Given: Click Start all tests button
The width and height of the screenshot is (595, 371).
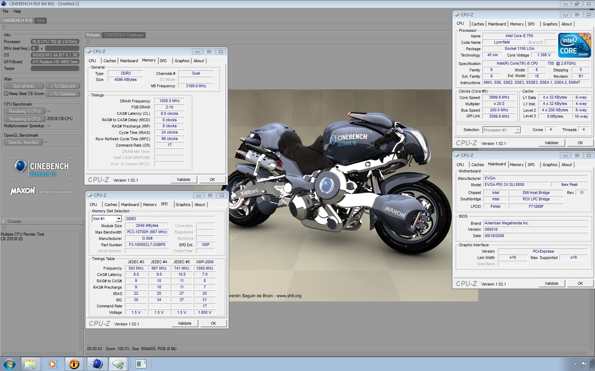Looking at the screenshot, I should pyautogui.click(x=24, y=86).
